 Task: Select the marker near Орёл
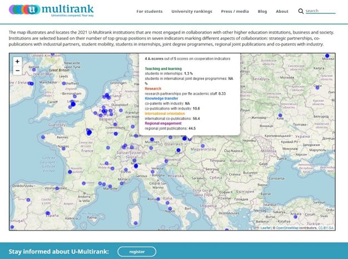point(317,88)
